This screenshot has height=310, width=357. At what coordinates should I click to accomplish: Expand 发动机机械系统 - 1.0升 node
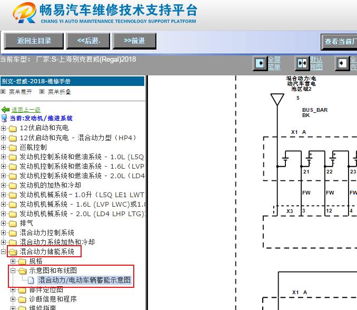coord(3,195)
